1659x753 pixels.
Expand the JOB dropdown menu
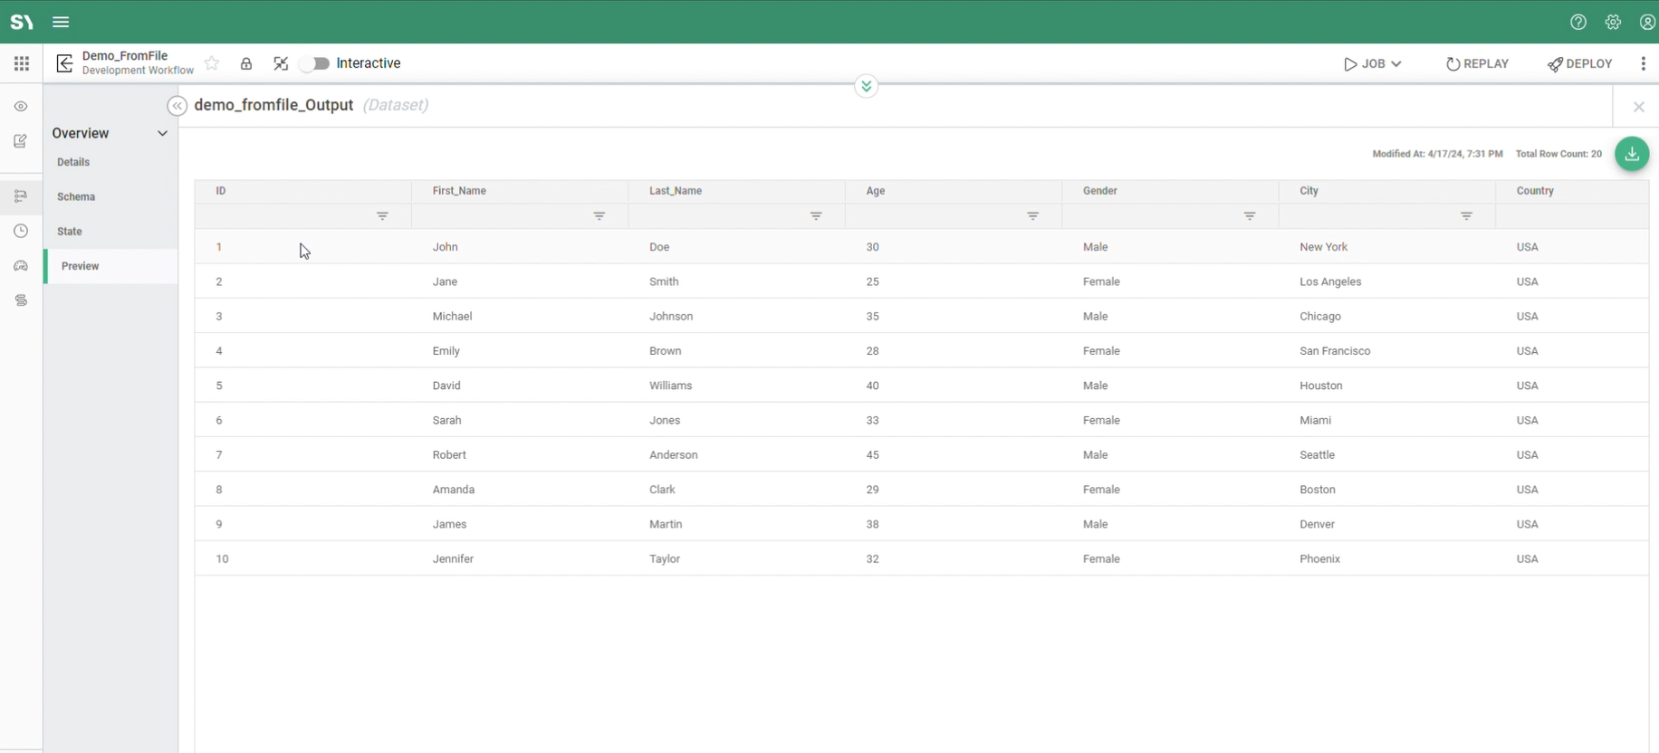tap(1373, 63)
